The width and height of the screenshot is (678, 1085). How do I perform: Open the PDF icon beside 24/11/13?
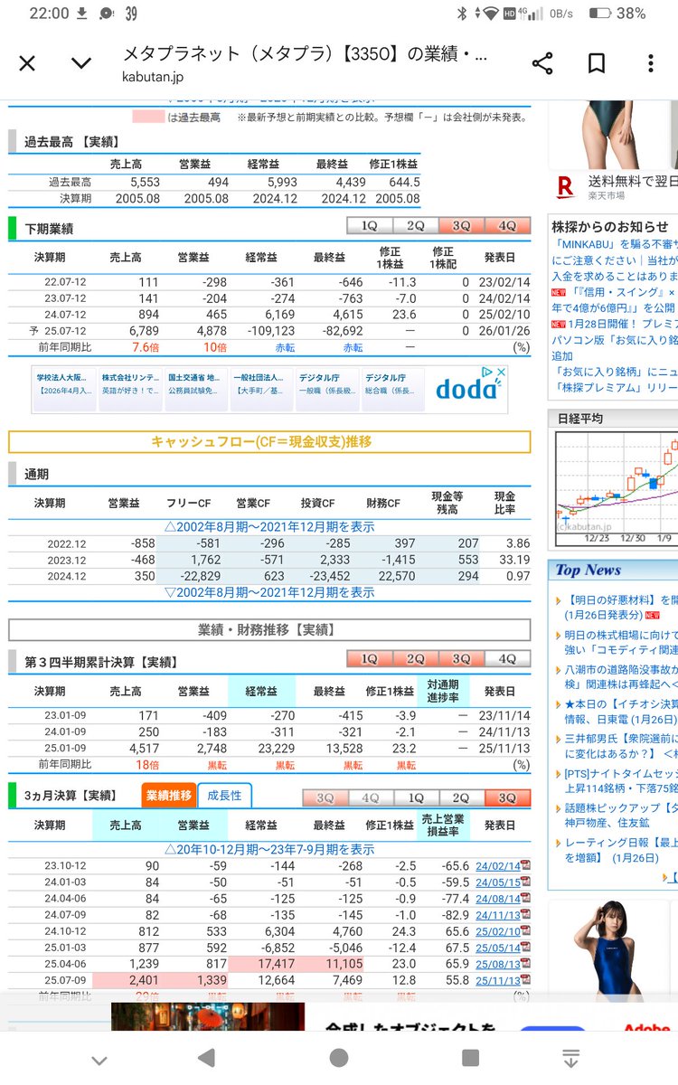click(525, 915)
